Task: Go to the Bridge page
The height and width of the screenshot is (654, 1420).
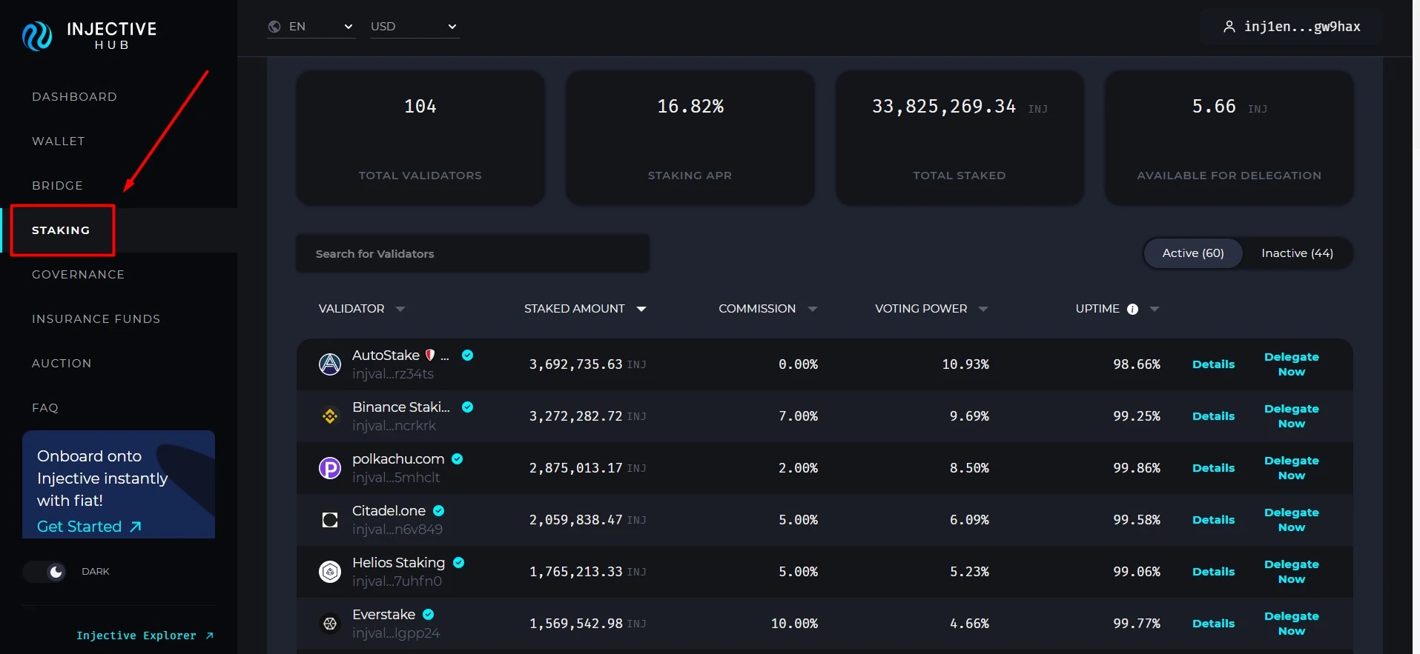Action: click(57, 186)
